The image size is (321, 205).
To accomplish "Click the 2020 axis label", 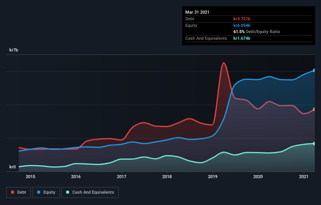I will pyautogui.click(x=258, y=177).
